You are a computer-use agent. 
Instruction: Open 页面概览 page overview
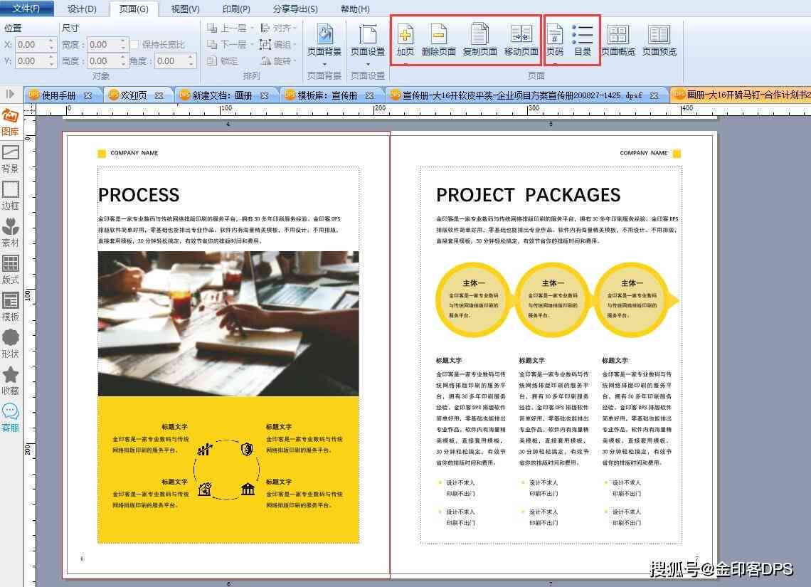tap(618, 39)
